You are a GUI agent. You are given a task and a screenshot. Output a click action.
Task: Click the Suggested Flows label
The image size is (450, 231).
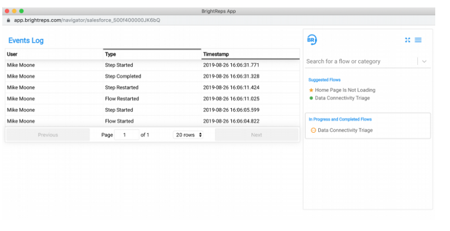click(324, 80)
